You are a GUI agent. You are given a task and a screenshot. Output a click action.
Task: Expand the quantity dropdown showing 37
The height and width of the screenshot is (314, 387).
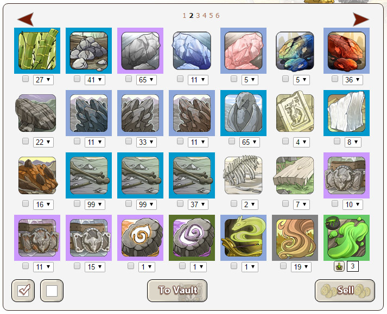tap(198, 204)
